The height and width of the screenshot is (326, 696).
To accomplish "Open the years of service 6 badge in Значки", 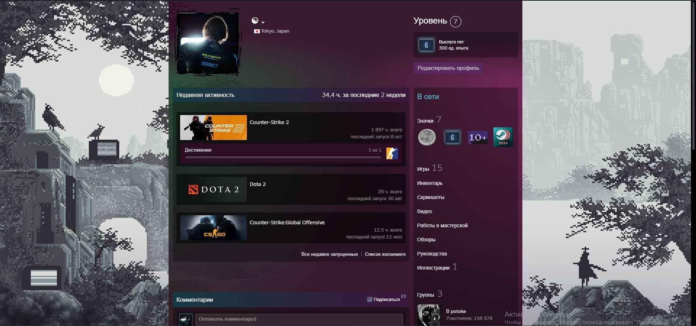I will pyautogui.click(x=452, y=137).
